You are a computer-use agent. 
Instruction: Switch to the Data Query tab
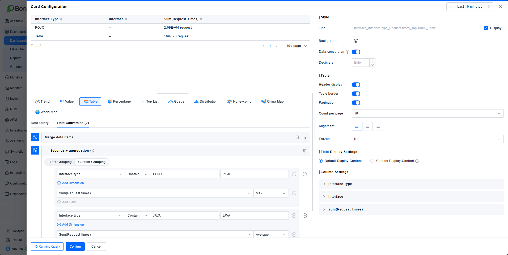(40, 123)
